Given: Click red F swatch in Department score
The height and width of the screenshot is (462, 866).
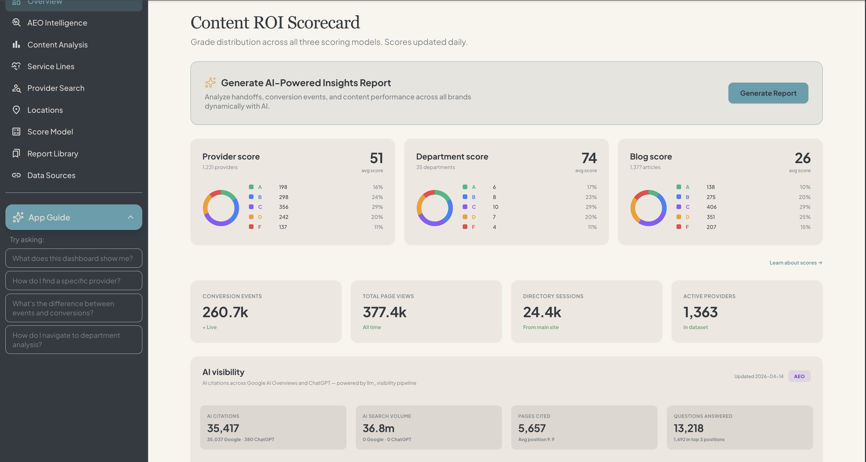Looking at the screenshot, I should (465, 227).
